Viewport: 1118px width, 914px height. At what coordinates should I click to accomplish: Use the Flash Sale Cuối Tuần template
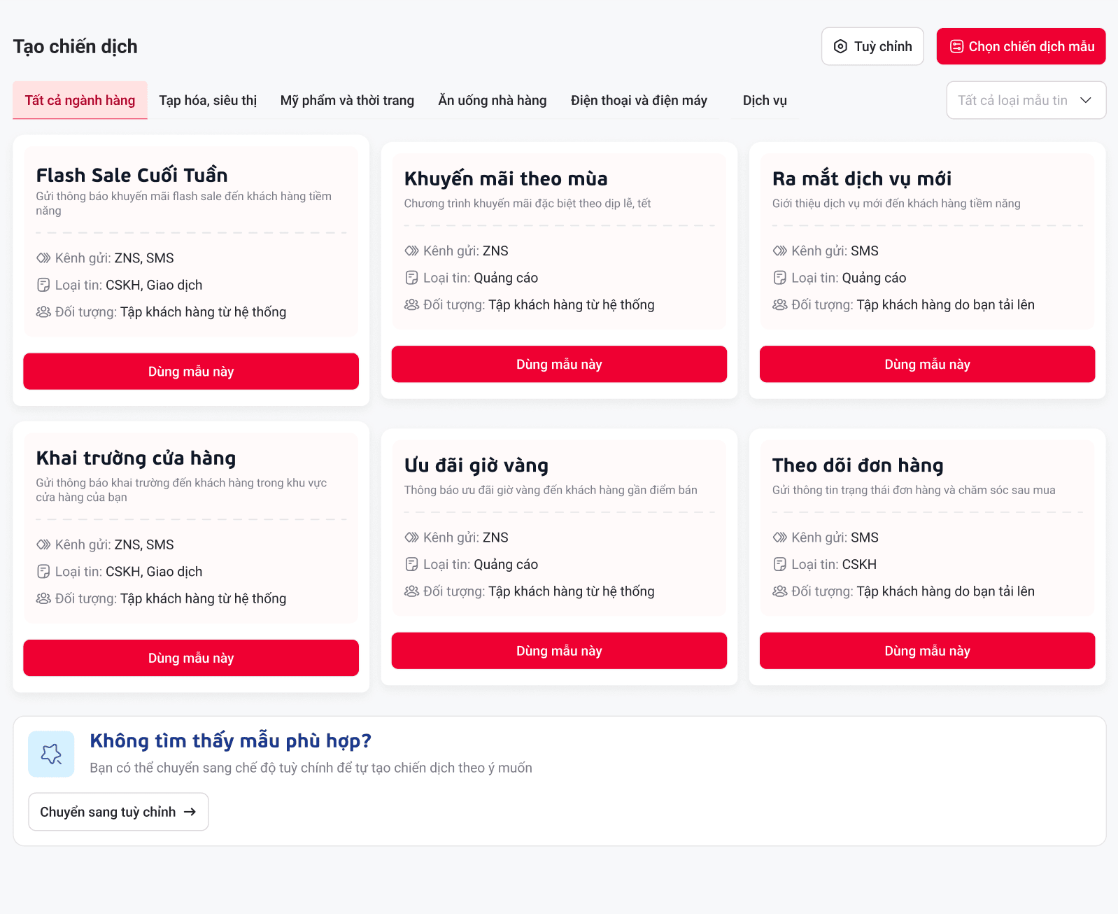point(191,372)
